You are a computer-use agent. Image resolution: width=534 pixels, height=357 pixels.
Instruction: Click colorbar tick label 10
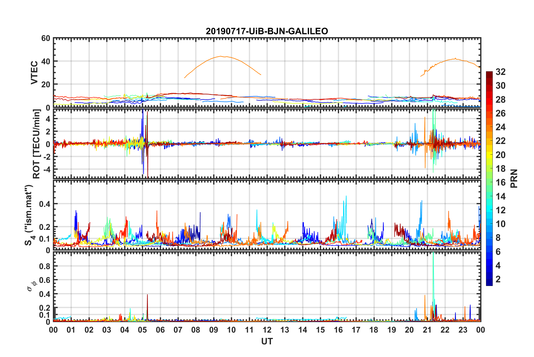click(501, 224)
